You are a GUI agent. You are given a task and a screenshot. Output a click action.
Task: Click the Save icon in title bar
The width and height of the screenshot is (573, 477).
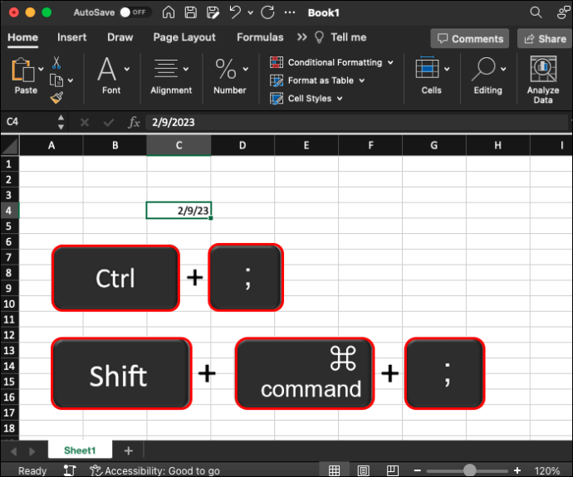click(190, 12)
